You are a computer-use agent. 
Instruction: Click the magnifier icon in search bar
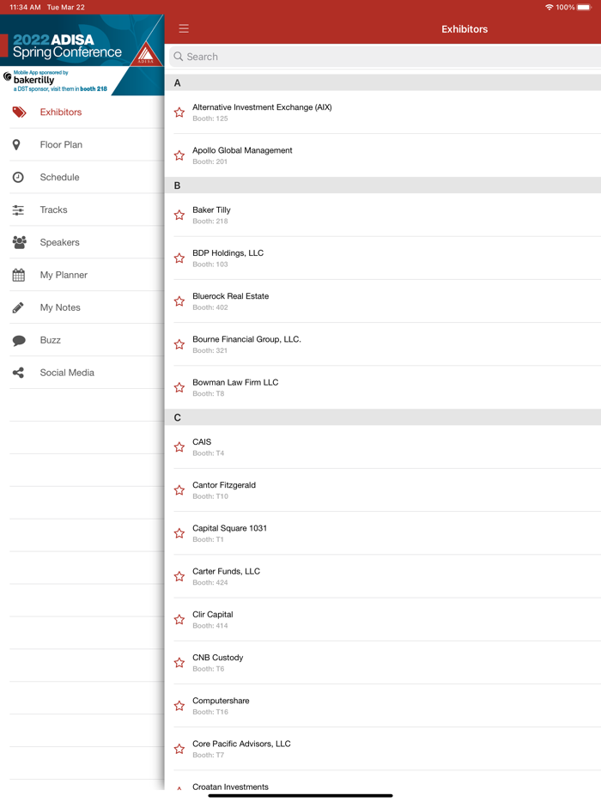tap(178, 57)
